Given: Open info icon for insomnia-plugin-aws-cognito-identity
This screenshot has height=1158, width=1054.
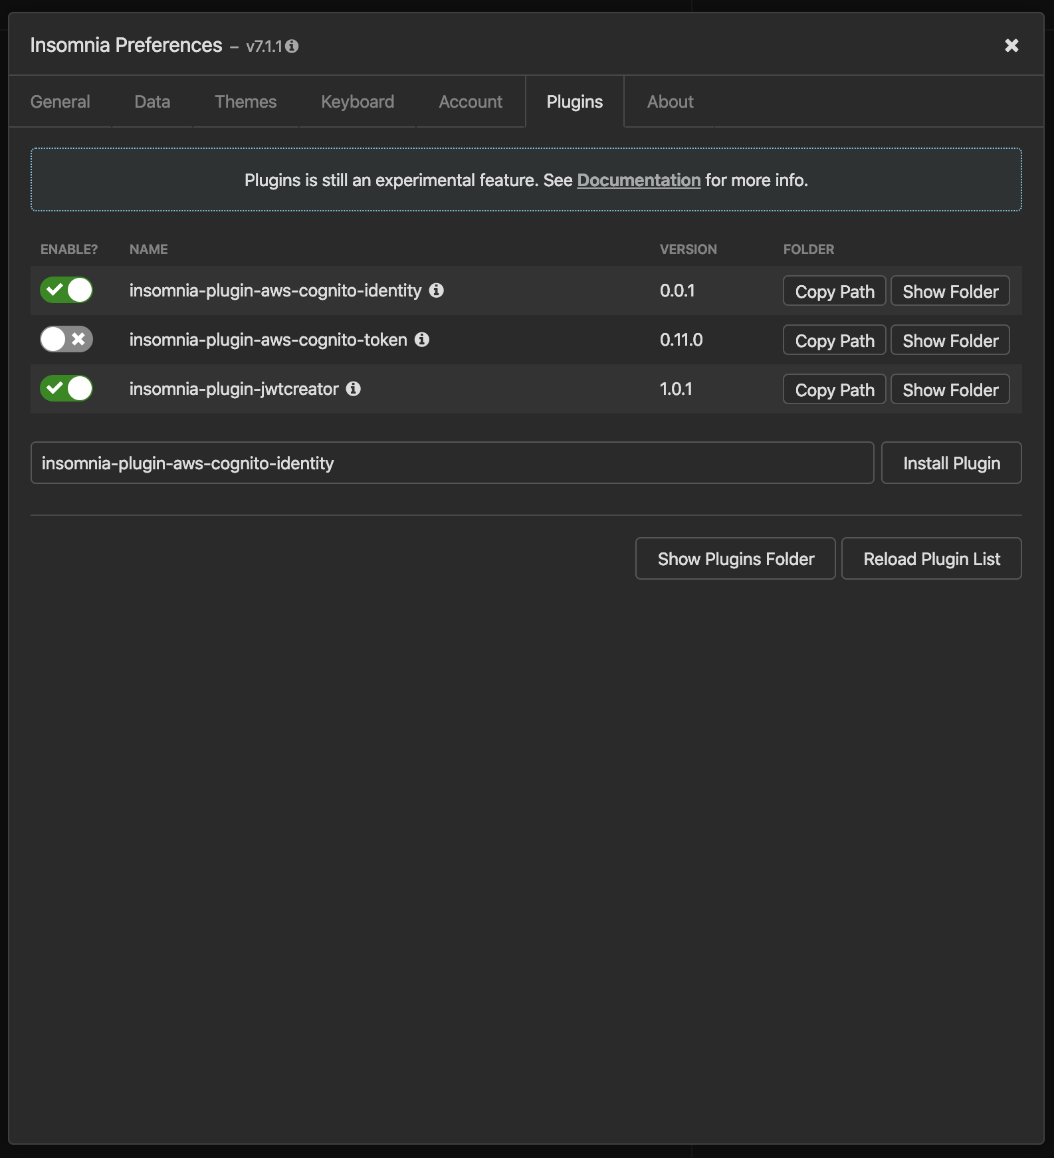Looking at the screenshot, I should [436, 290].
